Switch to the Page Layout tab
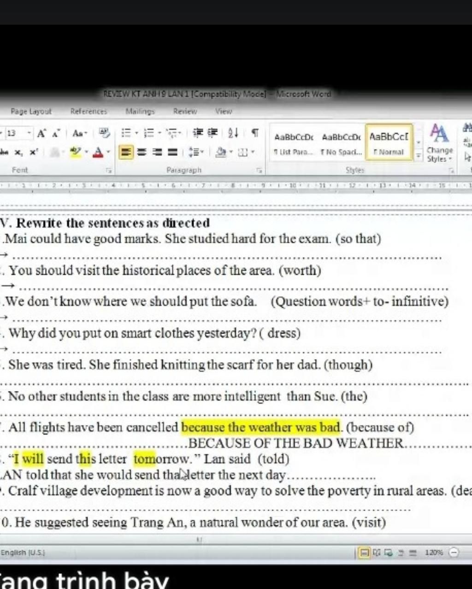 click(31, 112)
